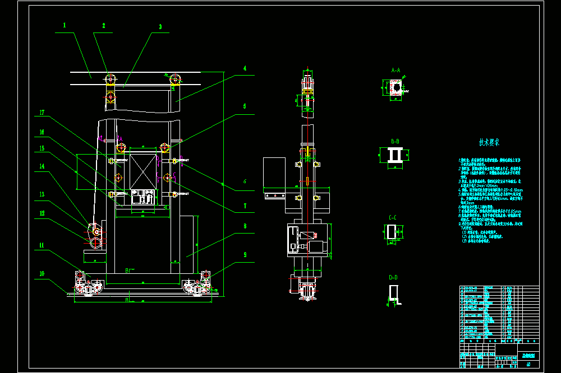Image resolution: width=561 pixels, height=373 pixels.
Task: Click the crossed rectangle in front view
Action: click(x=142, y=172)
